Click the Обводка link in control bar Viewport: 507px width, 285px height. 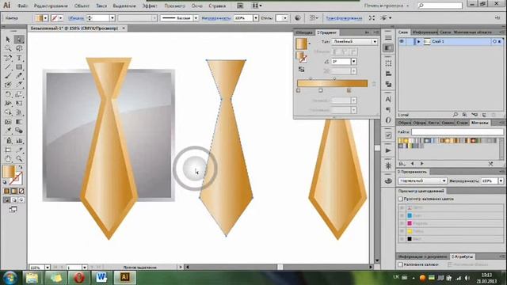(76, 18)
